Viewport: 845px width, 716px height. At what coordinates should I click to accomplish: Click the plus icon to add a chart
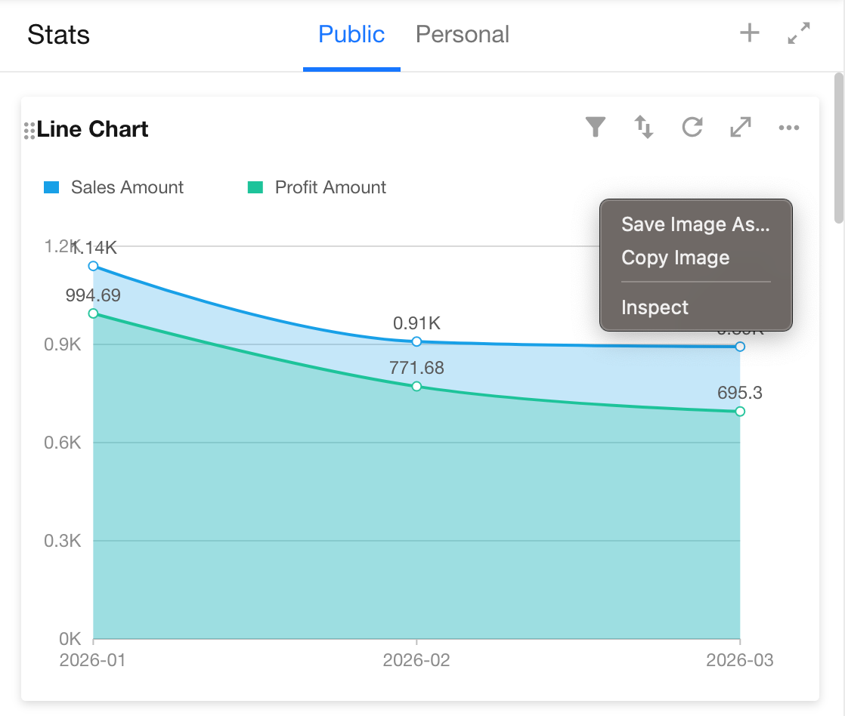[x=749, y=33]
